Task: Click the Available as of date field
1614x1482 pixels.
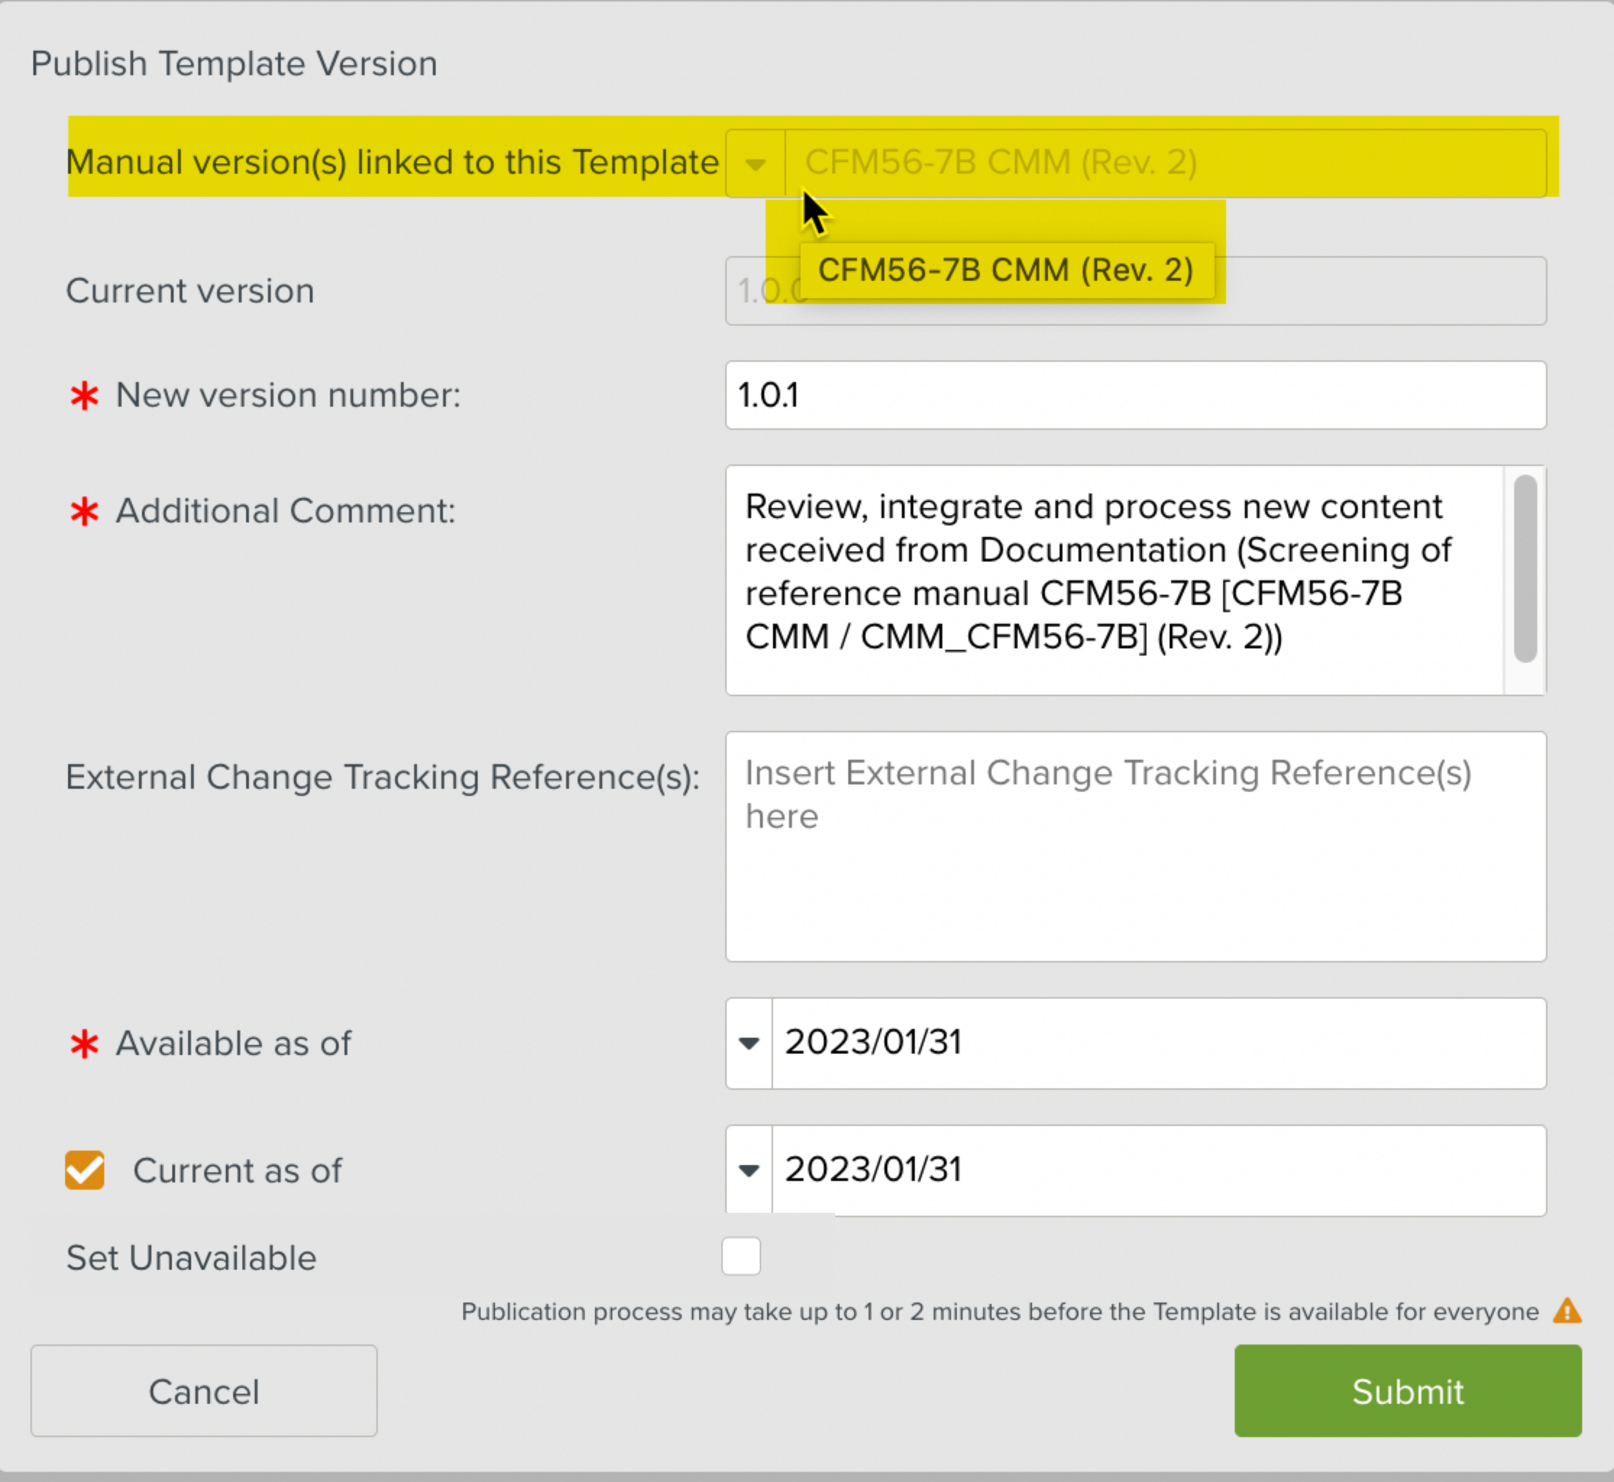Action: (1158, 1043)
